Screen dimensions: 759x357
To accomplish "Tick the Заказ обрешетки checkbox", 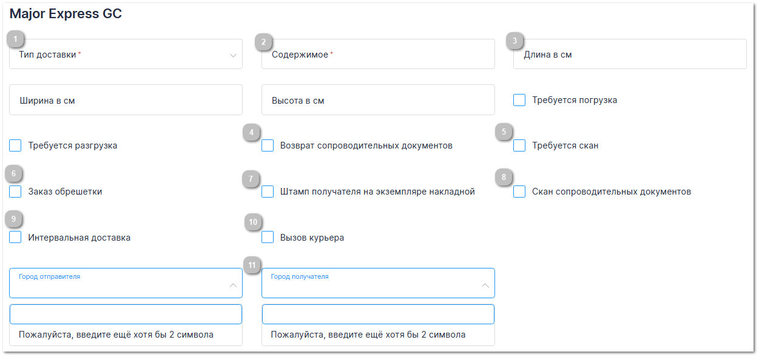I will [x=16, y=192].
